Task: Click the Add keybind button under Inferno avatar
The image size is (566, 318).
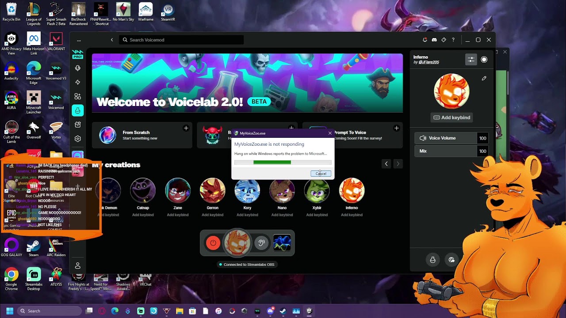Action: pyautogui.click(x=451, y=117)
